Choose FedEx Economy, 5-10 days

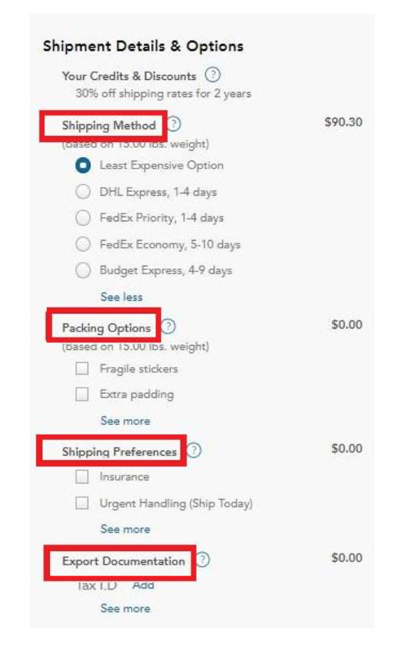83,244
